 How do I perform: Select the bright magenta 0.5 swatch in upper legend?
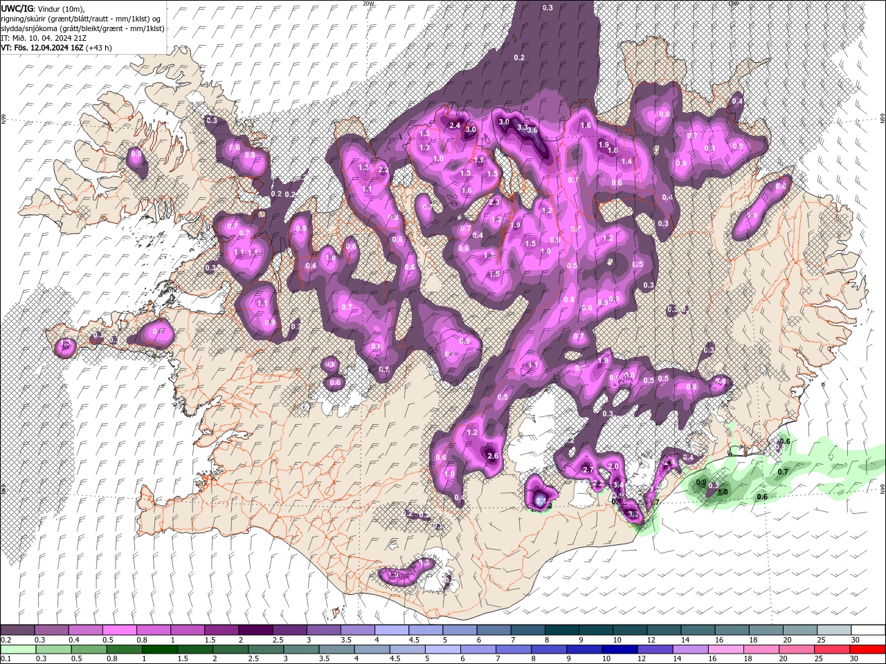pos(119,630)
